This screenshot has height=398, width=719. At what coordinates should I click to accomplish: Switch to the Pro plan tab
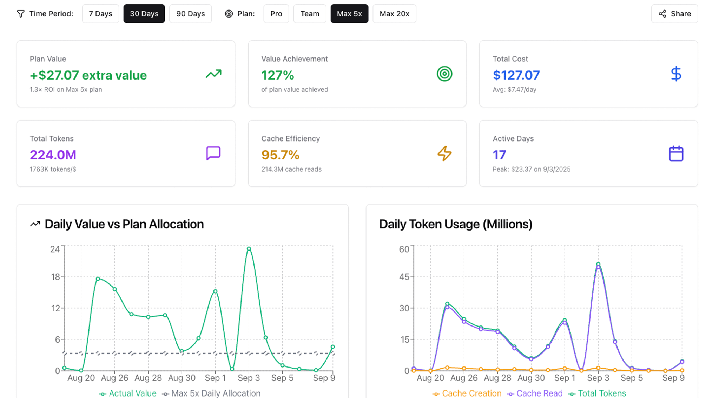coord(276,14)
